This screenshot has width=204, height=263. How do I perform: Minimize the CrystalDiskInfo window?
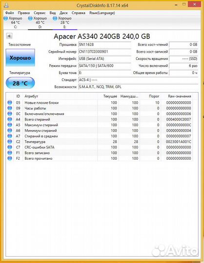(176, 5)
